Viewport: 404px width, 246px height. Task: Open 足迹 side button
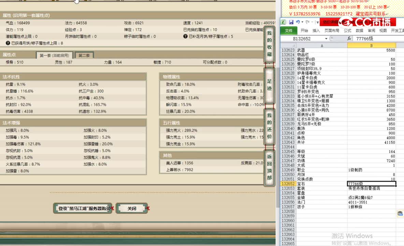269,85
